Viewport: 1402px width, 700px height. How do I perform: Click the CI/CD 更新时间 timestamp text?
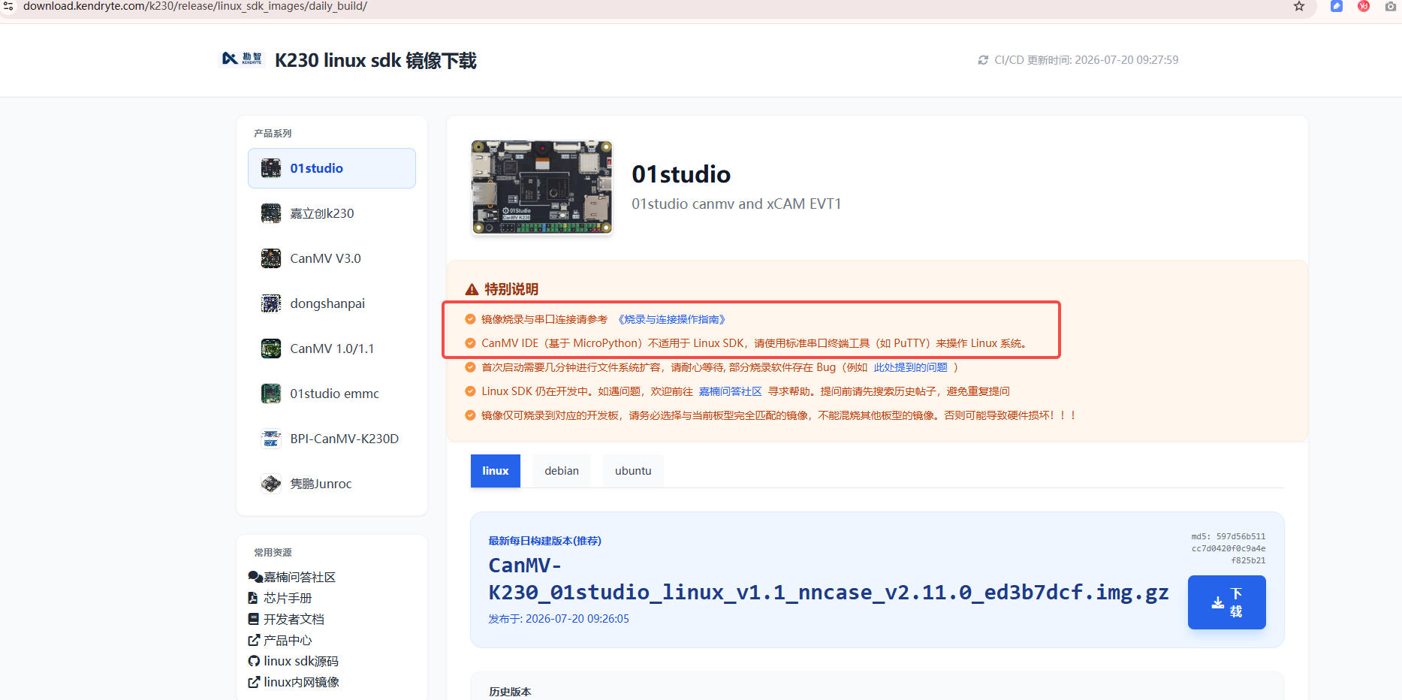click(1086, 60)
